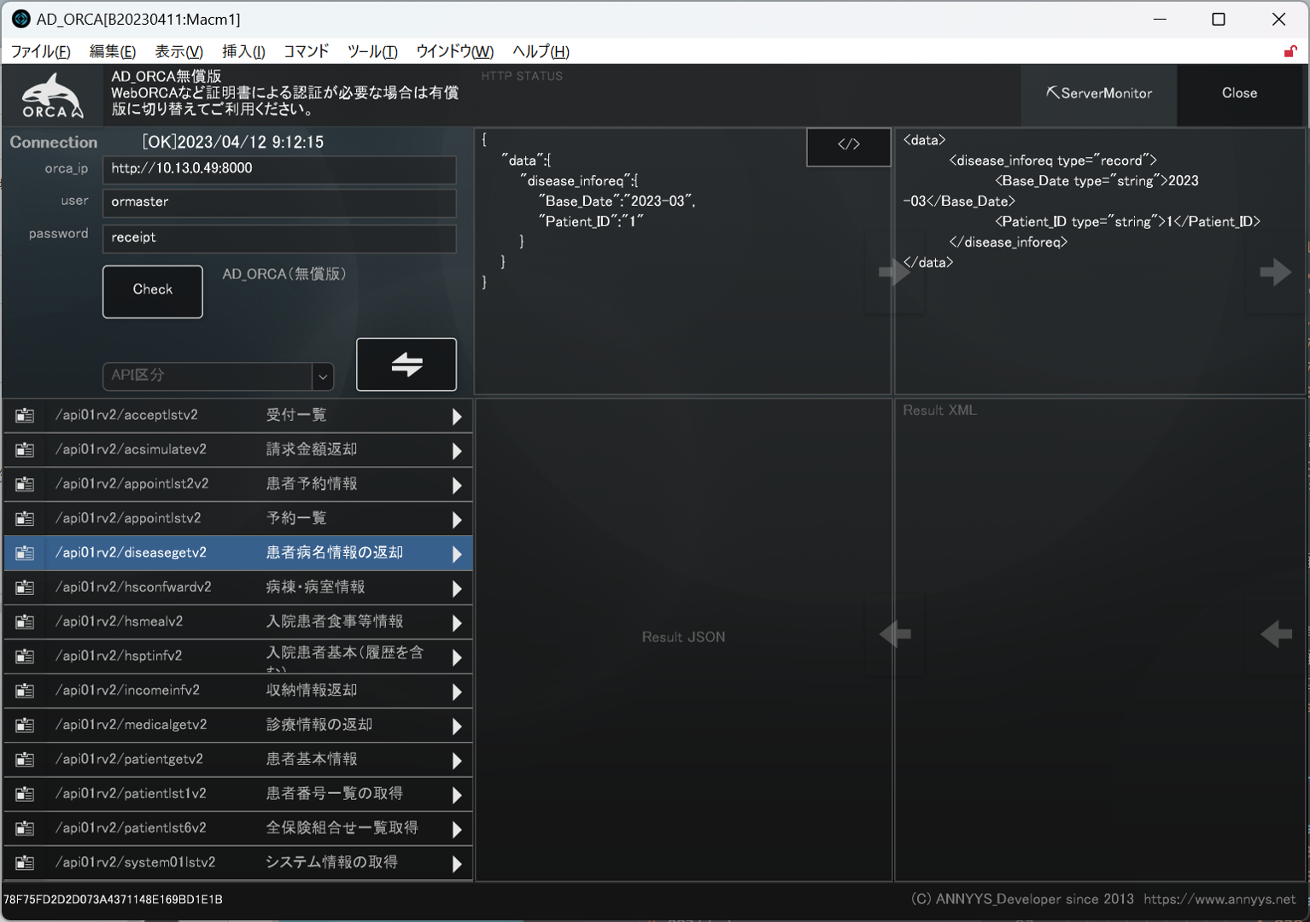Viewport: 1310px width, 922px height.
Task: Select /api01rv2/medicalgetv2 row text
Action: [x=131, y=725]
